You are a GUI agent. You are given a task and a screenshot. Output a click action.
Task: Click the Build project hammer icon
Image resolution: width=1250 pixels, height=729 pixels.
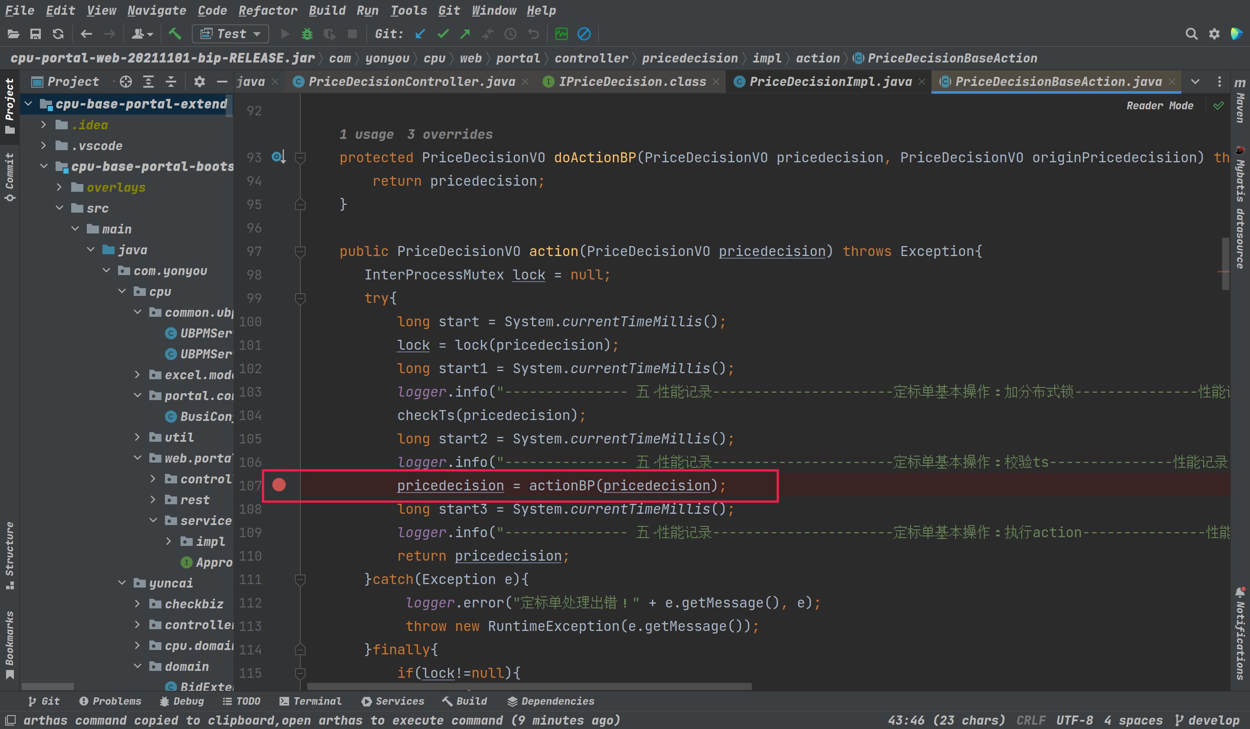pos(174,34)
